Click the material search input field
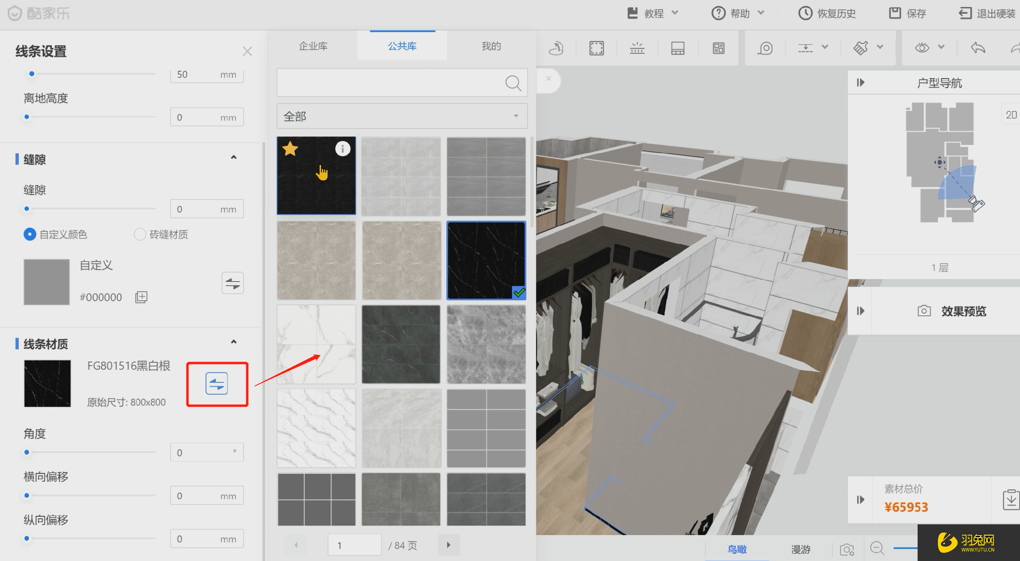The width and height of the screenshot is (1020, 561). tap(402, 83)
